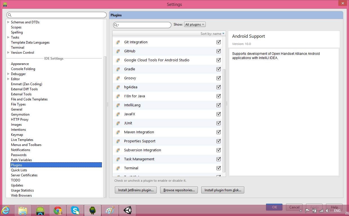The image size is (349, 216).
Task: Open the Sort by name dropdown
Action: [x=212, y=34]
